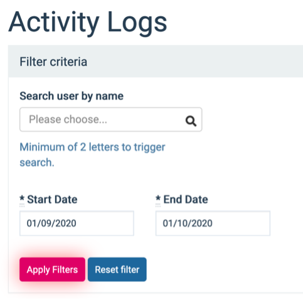303x300 pixels.
Task: Reset filter with the blue button
Action: (x=117, y=269)
